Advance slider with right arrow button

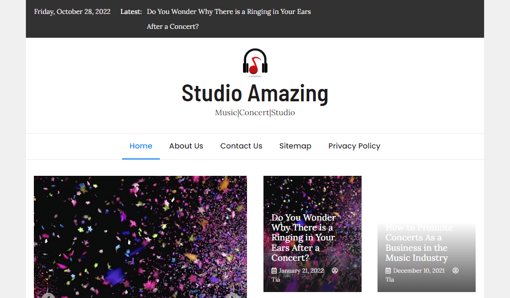(x=233, y=296)
